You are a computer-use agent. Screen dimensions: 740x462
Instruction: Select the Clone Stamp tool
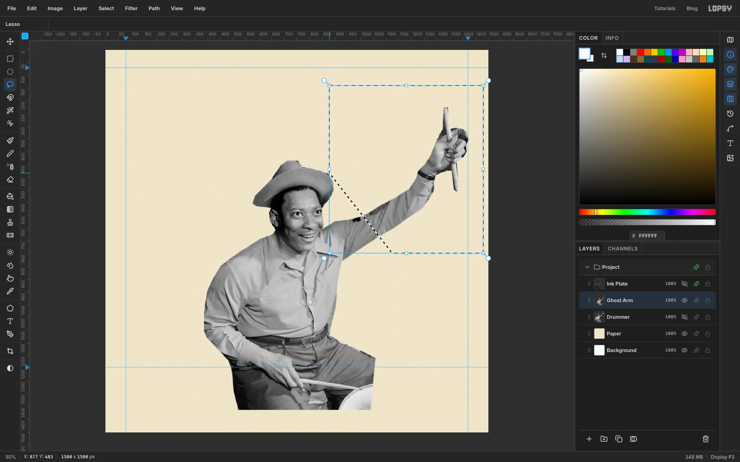[10, 222]
